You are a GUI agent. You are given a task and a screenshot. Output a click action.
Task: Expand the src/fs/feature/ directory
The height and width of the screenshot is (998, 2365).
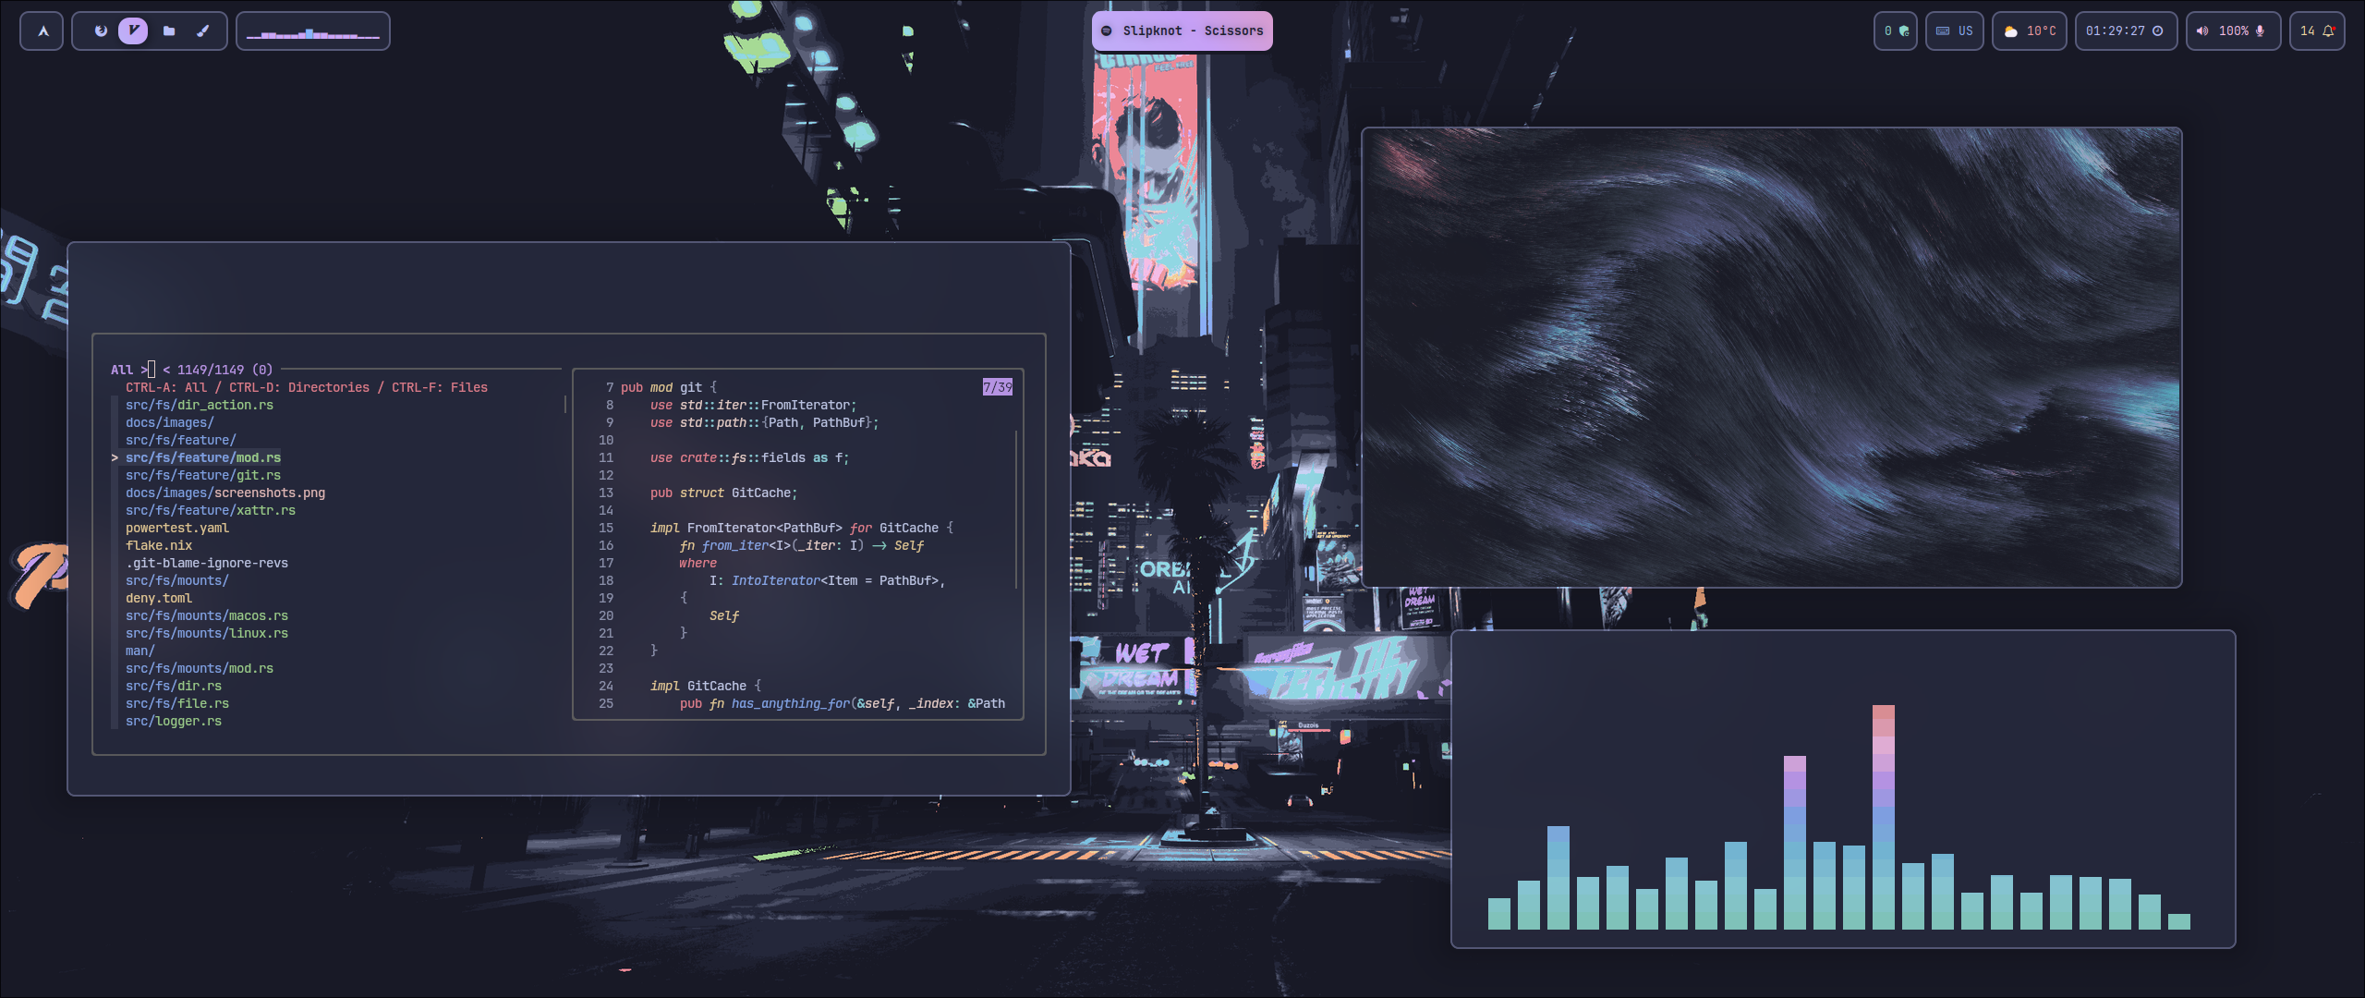click(x=180, y=440)
